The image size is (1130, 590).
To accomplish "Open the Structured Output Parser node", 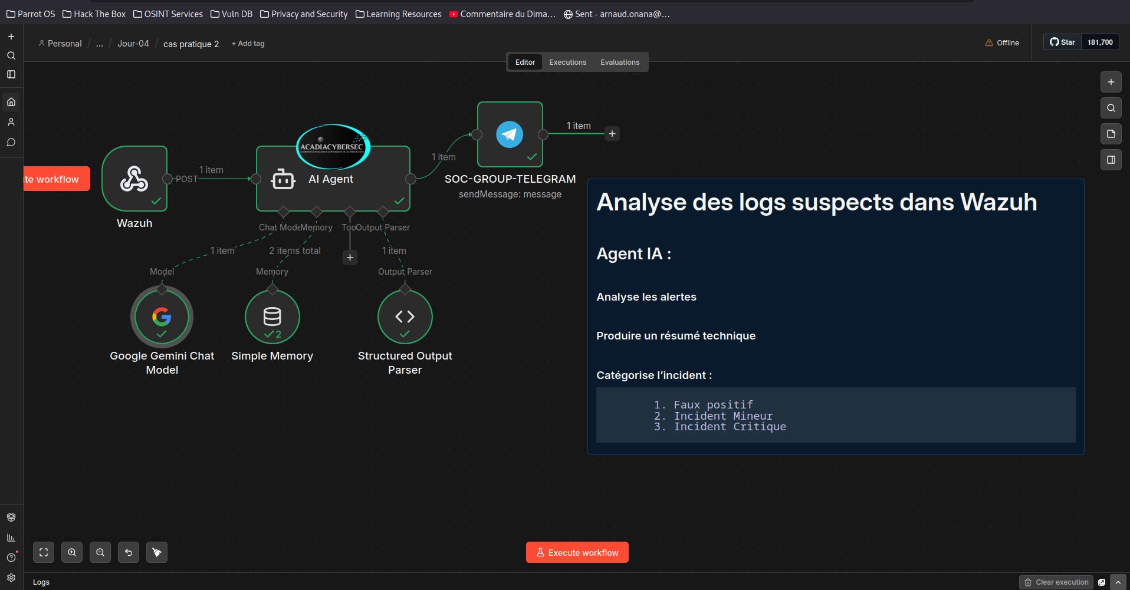I will [x=405, y=317].
